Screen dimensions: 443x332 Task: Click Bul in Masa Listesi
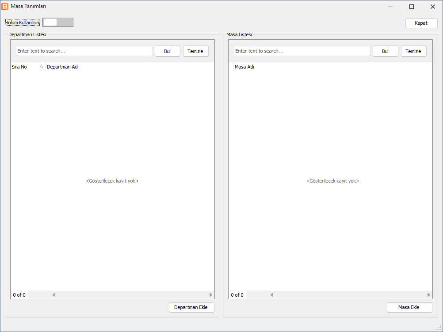pyautogui.click(x=386, y=51)
